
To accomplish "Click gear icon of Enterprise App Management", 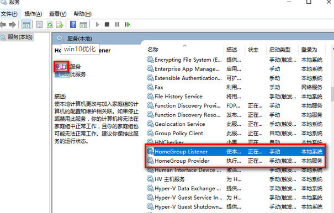I will [x=150, y=69].
